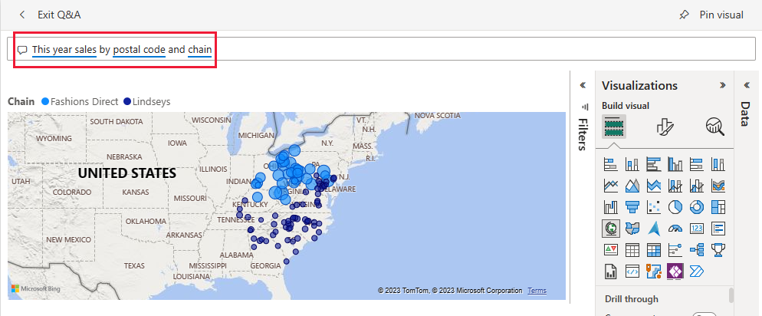Screen dimensions: 762x316
Task: Click the underlined 'chain' term
Action: (x=200, y=50)
